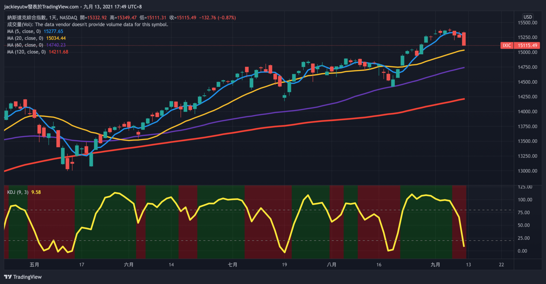Select the 五月 time axis label
546x284 pixels.
34,265
